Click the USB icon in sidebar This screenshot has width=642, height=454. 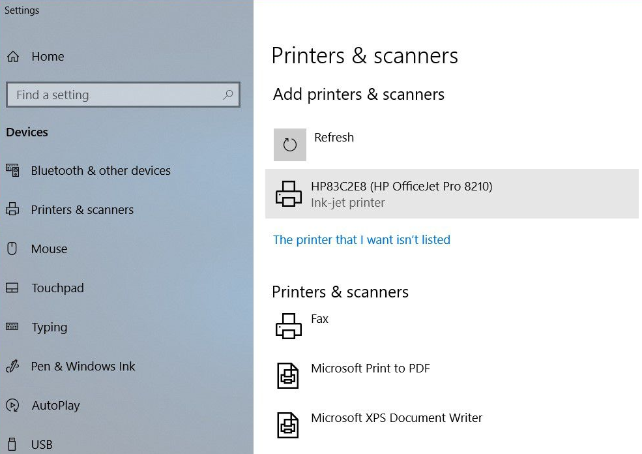pos(12,444)
